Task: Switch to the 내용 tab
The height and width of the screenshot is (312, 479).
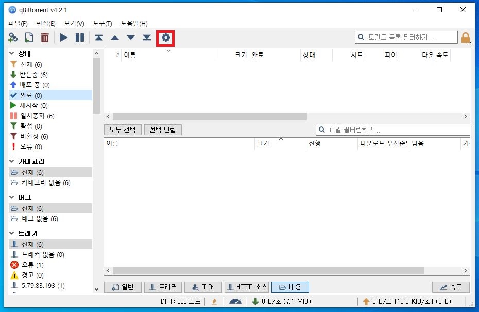Action: point(290,287)
